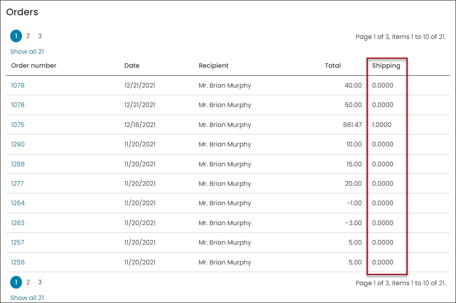456x303 pixels.
Task: Click the Date column header
Action: pos(132,66)
